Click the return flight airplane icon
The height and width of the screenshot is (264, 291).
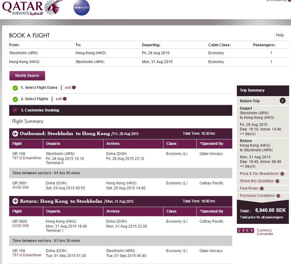[x=15, y=201]
